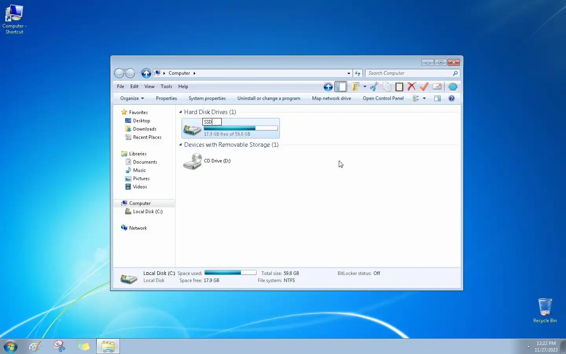Select Pictures library
566x354 pixels.
click(x=141, y=179)
